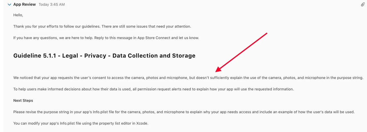Click the Hello greeting line
The width and height of the screenshot is (367, 132).
18,15
